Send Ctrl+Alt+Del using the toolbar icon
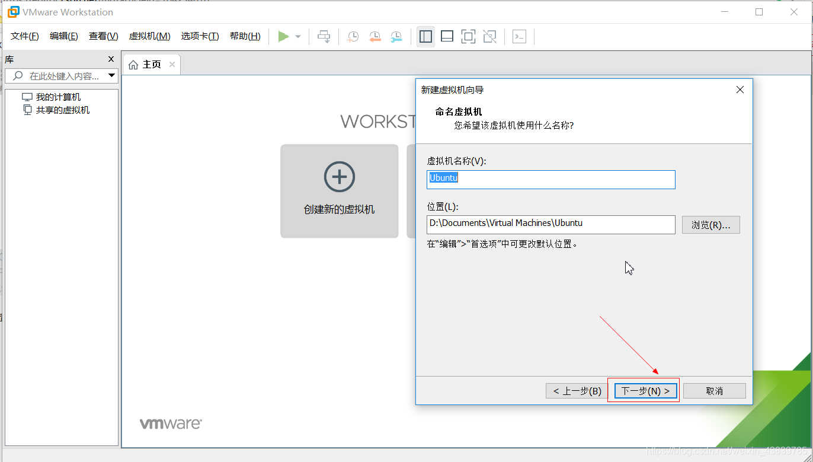 (x=324, y=36)
